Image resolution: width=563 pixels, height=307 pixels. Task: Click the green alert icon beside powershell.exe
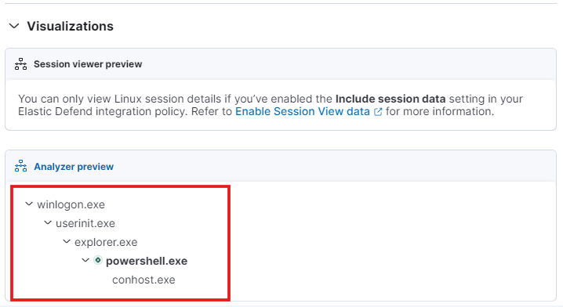click(x=98, y=260)
